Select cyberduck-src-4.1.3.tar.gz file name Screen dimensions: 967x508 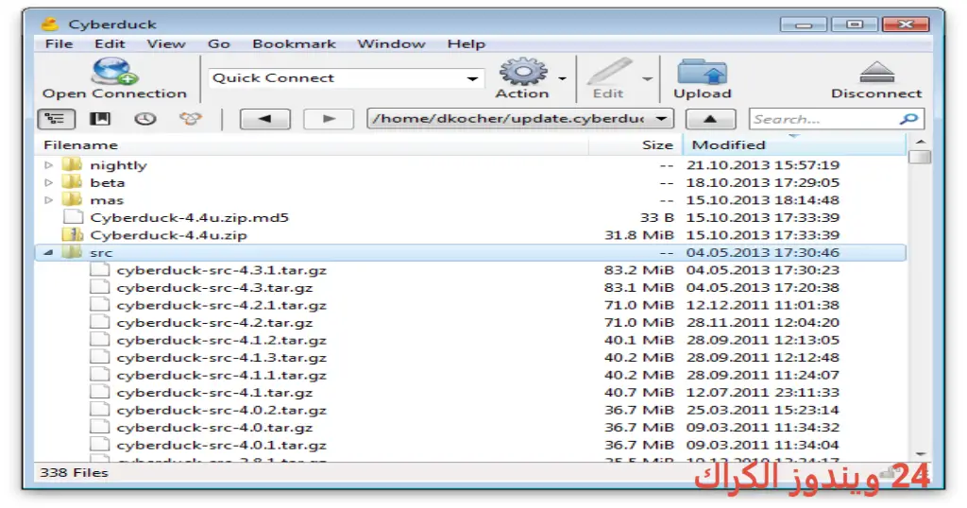click(x=221, y=357)
